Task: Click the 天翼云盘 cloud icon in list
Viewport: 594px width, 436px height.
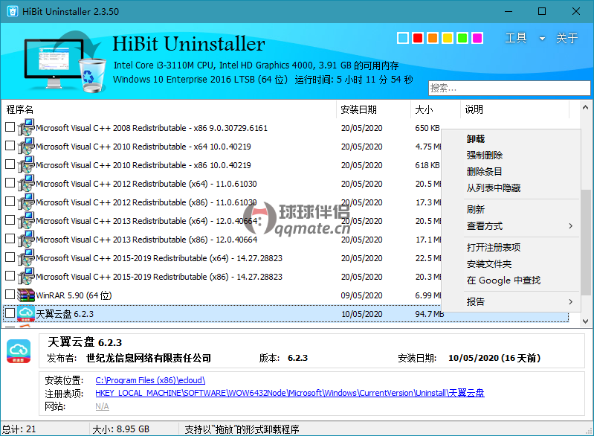Action: click(26, 314)
